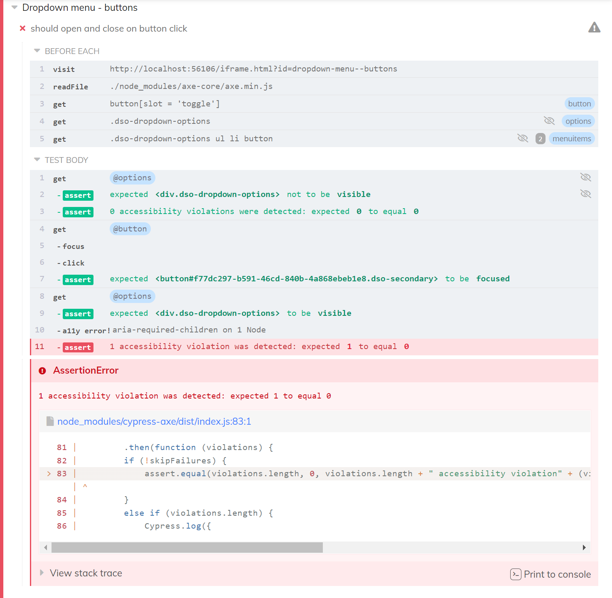Click the 2-elements count badge
The width and height of the screenshot is (612, 598).
[x=541, y=139]
